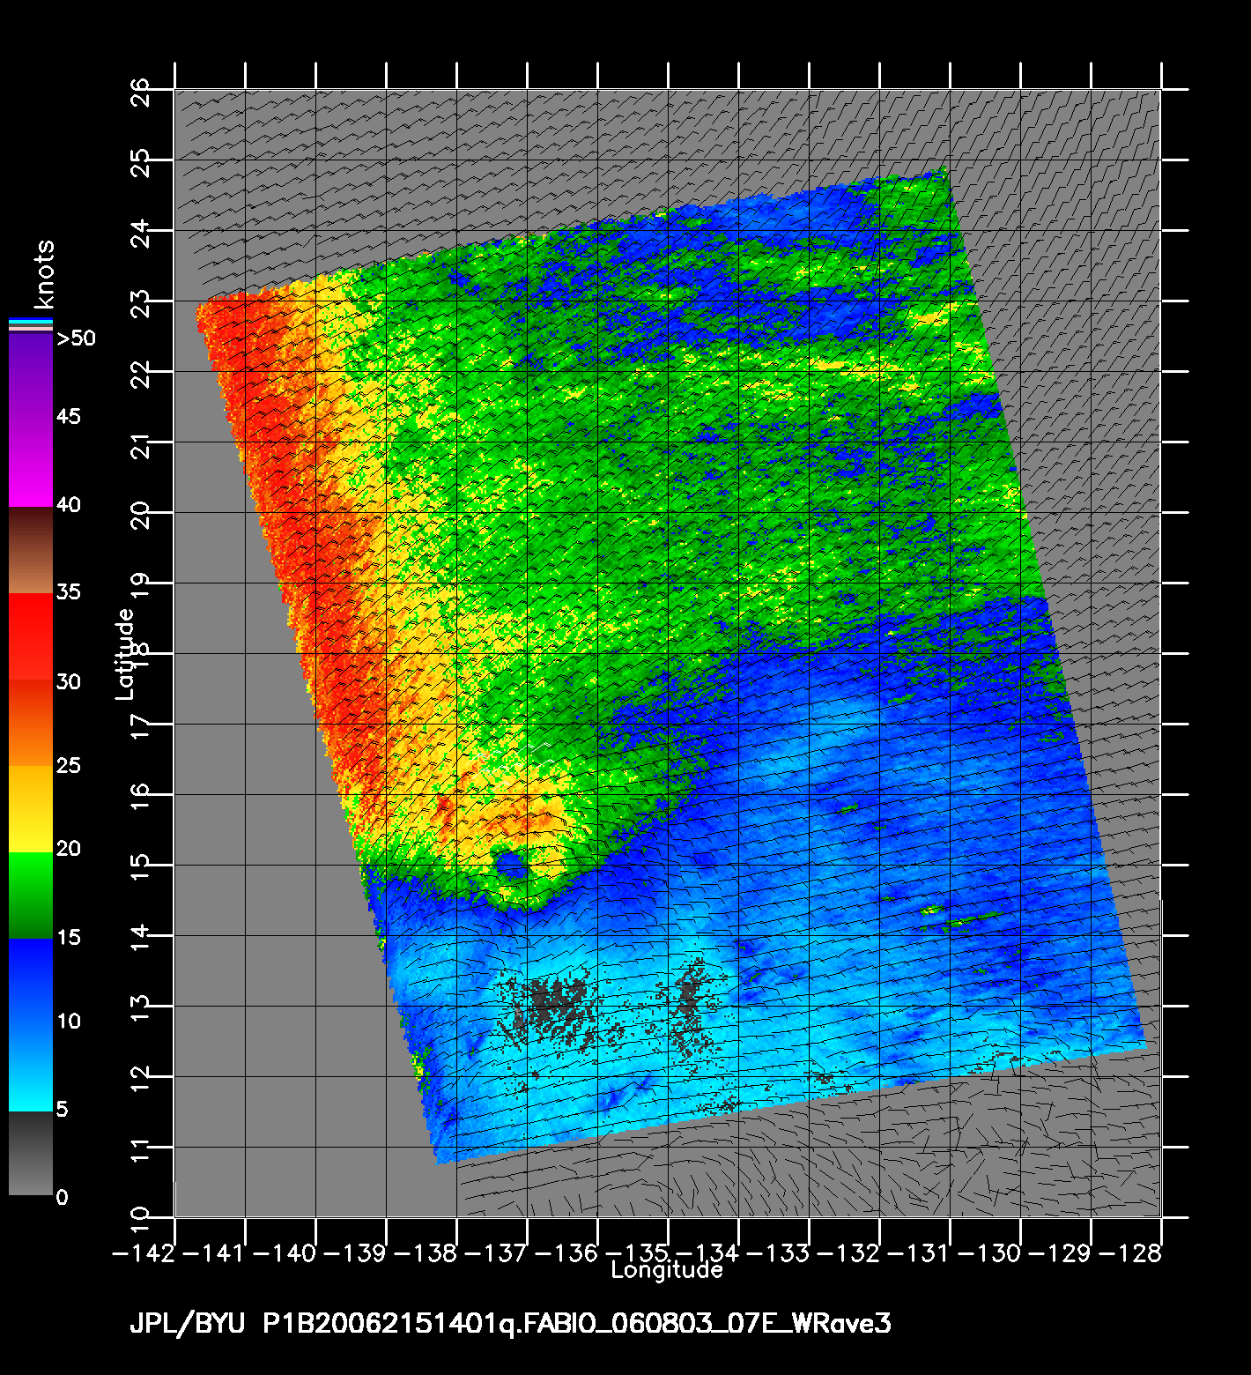Click latitude tick label '16'

(x=140, y=796)
